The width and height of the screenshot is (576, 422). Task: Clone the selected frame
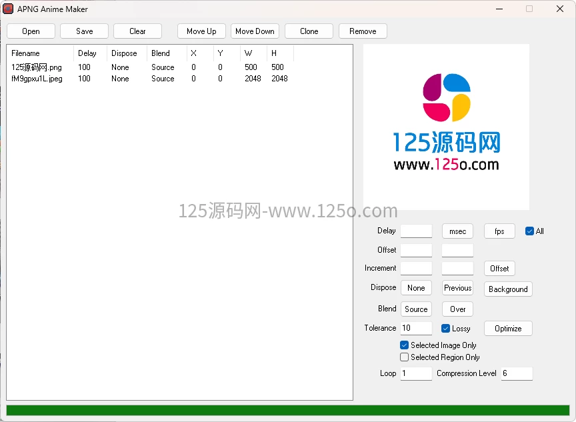coord(309,31)
